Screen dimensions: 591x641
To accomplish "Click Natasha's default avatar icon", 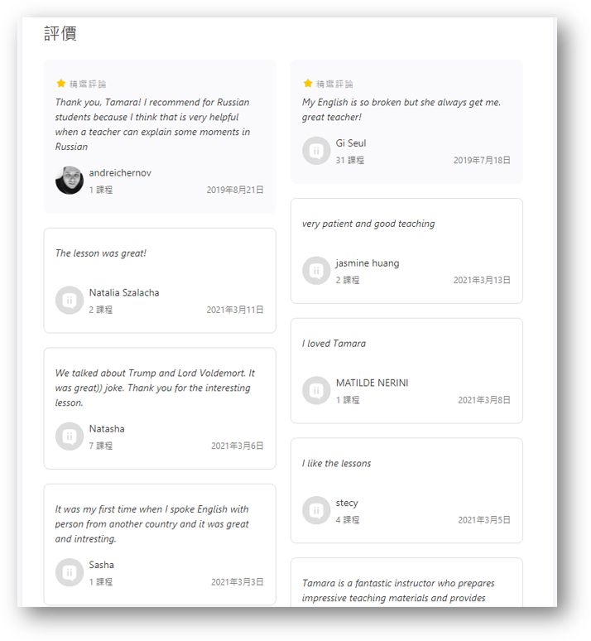I will (70, 436).
